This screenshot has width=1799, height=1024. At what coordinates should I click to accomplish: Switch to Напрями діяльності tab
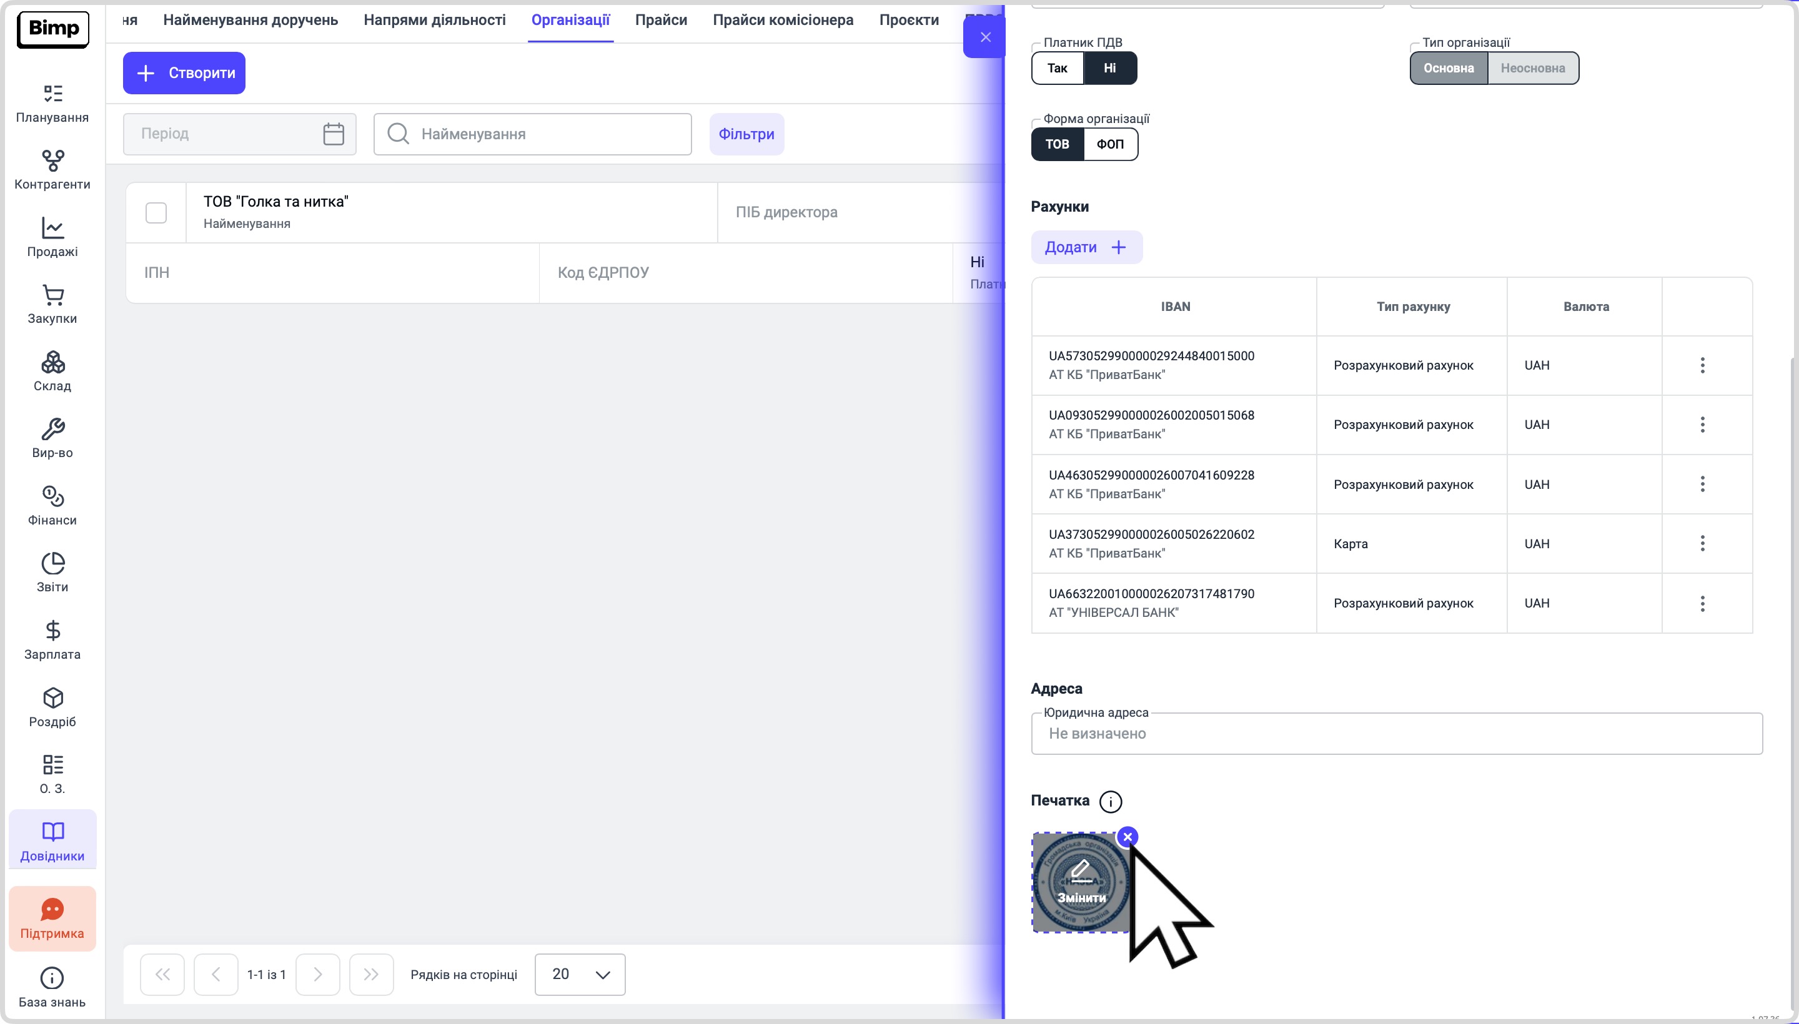coord(435,21)
